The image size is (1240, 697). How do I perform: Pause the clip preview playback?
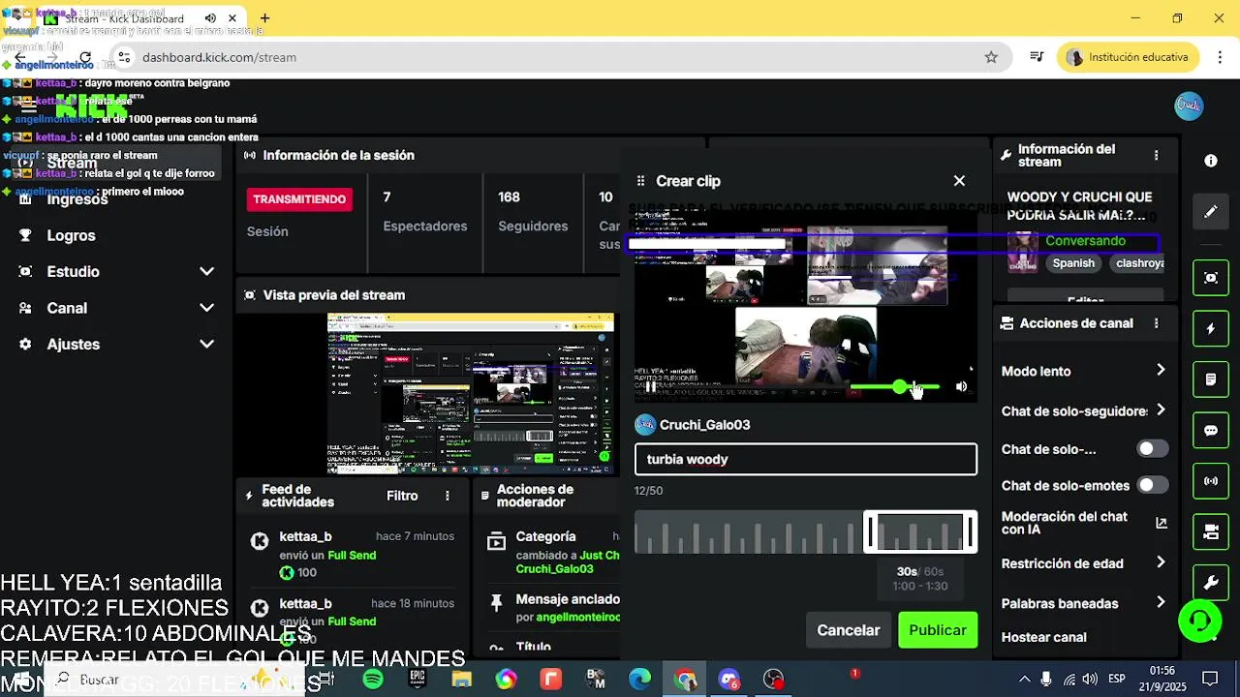tap(650, 387)
